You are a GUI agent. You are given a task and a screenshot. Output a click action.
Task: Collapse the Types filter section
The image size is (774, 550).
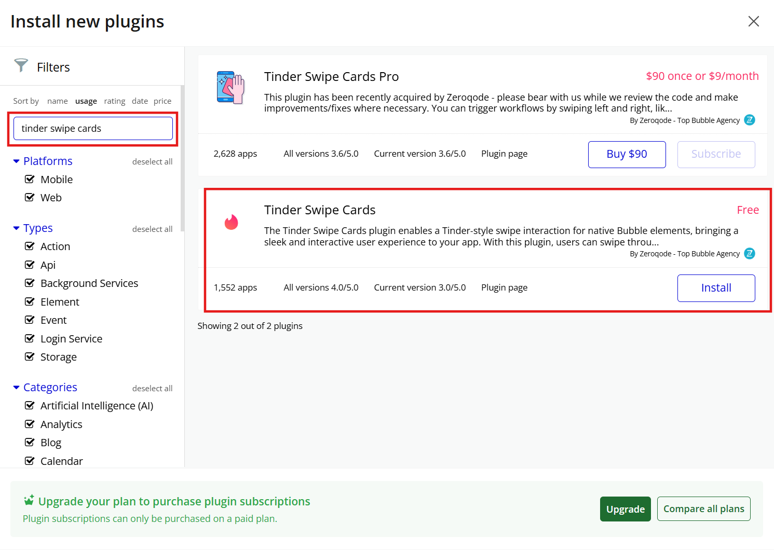click(17, 228)
